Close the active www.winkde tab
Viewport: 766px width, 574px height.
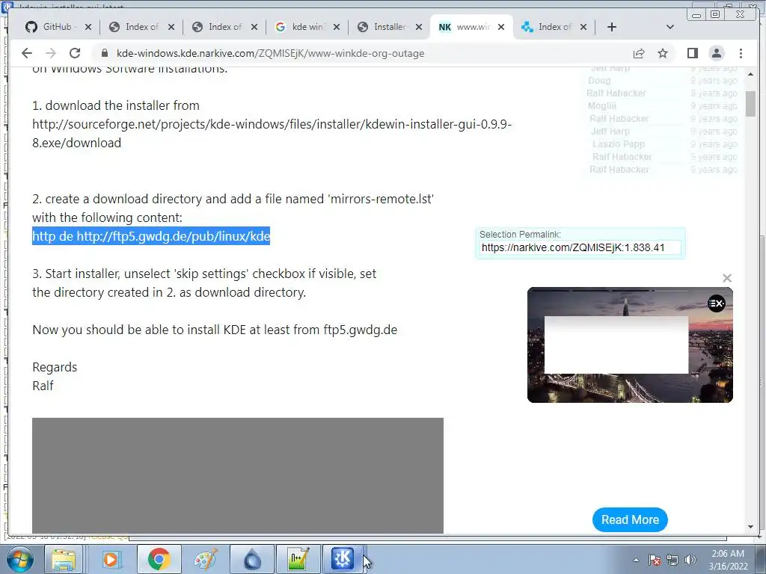[x=500, y=27]
